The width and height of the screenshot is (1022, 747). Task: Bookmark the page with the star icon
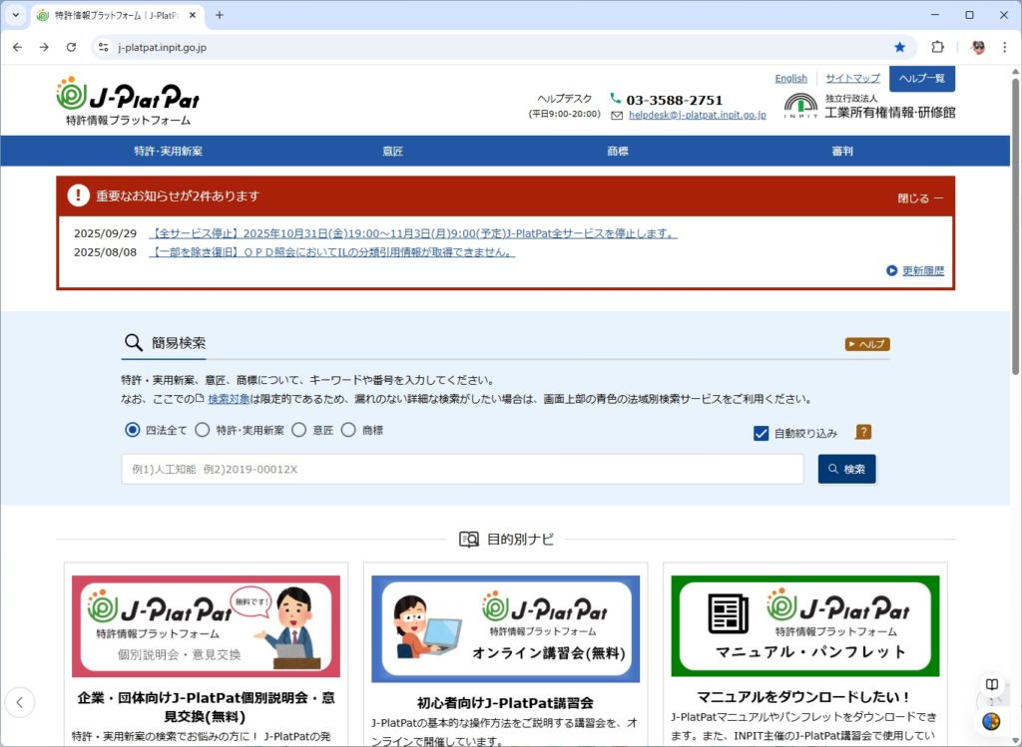(x=900, y=47)
